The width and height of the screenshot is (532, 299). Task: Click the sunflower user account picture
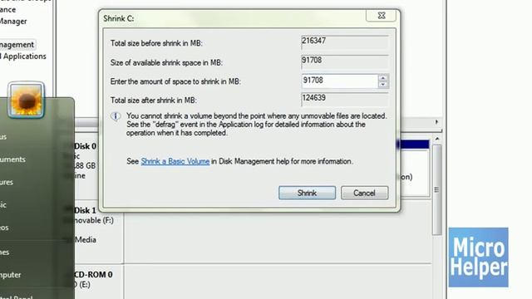[26, 100]
